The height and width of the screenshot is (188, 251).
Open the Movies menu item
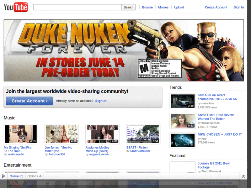pyautogui.click(x=163, y=7)
